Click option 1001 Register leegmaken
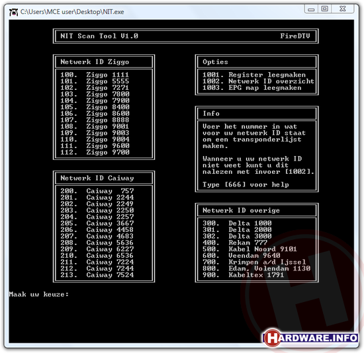The image size is (364, 353). coord(254,75)
